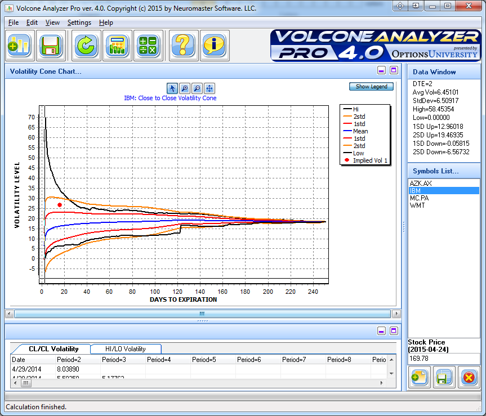486x416 pixels.
Task: Click the green math operators calculator icon
Action: [x=148, y=46]
